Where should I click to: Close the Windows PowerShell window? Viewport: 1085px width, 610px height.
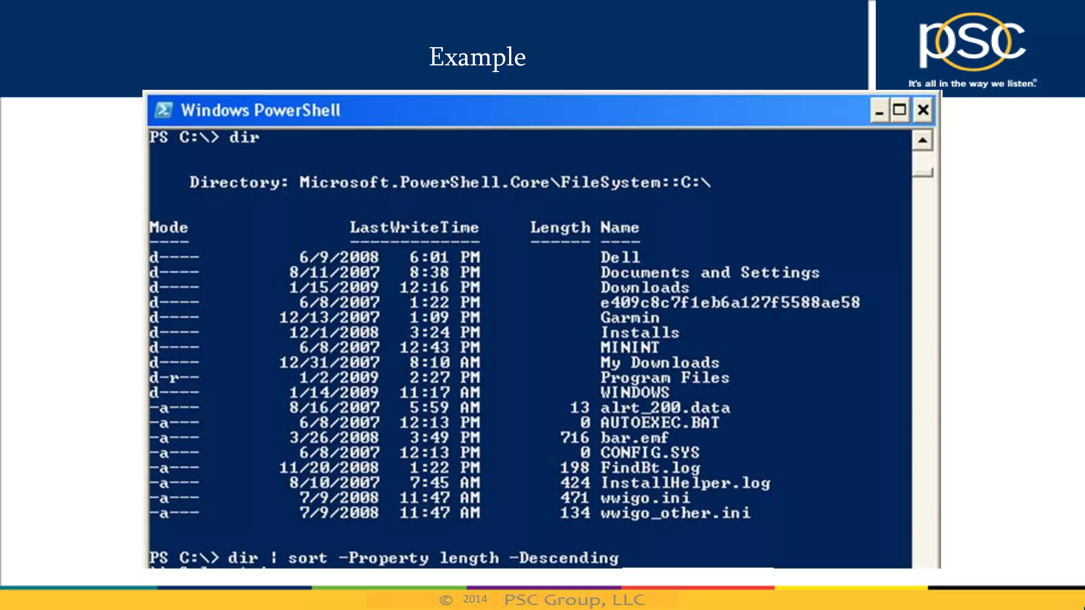point(923,110)
